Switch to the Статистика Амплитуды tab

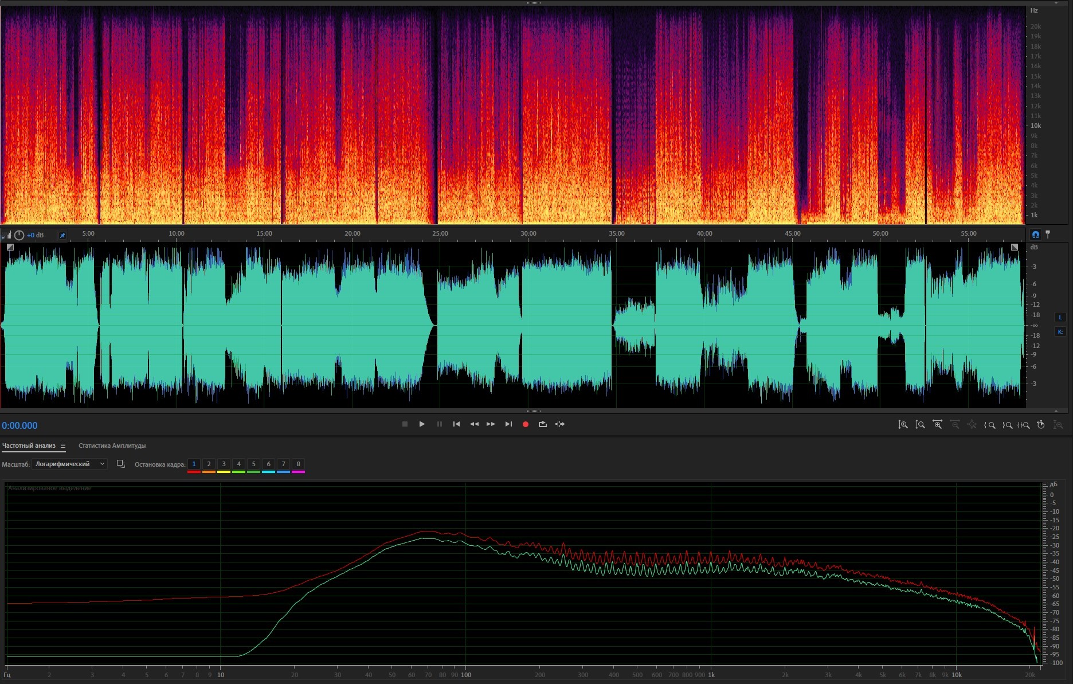[112, 445]
